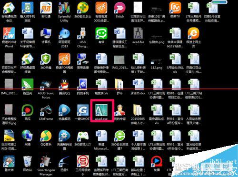Select 监理系列考核表模板 Excel file
This screenshot has height=177, width=238.
coord(101,161)
